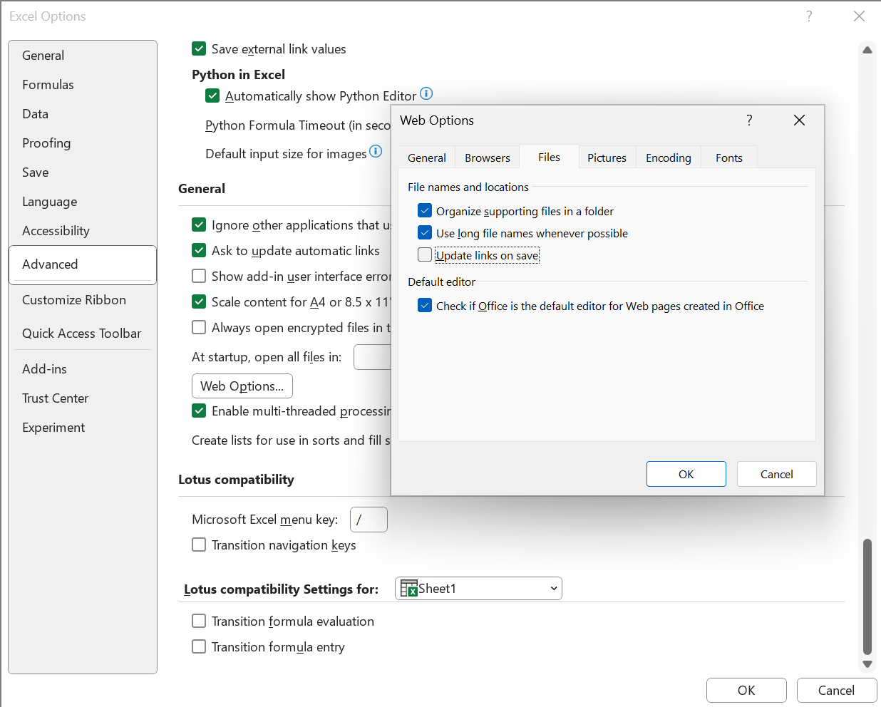The image size is (881, 707).
Task: Select Trust Center in the sidebar
Action: (55, 398)
